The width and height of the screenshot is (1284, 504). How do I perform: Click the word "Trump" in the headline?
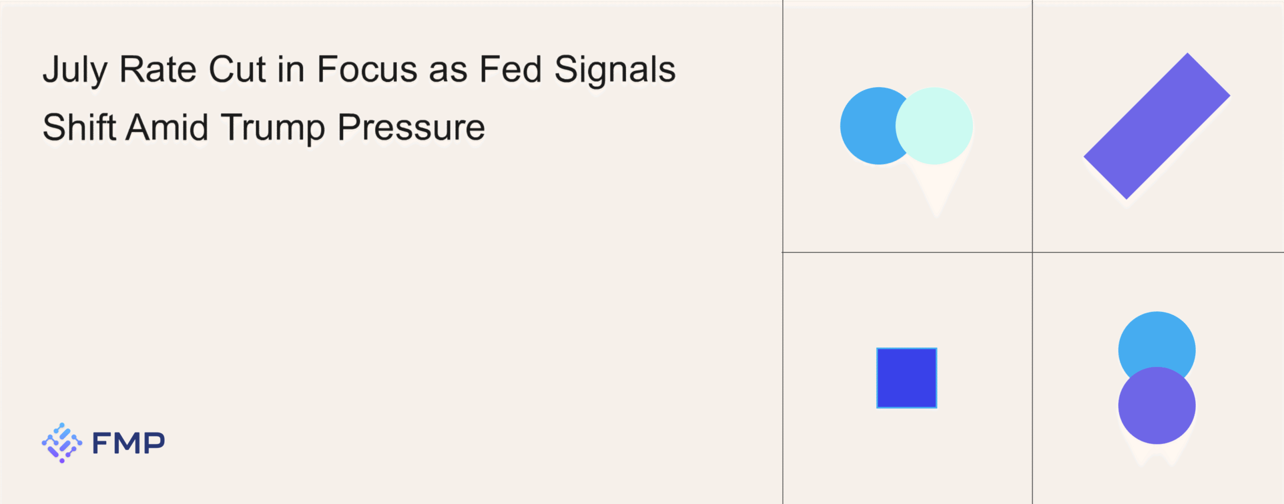(273, 128)
